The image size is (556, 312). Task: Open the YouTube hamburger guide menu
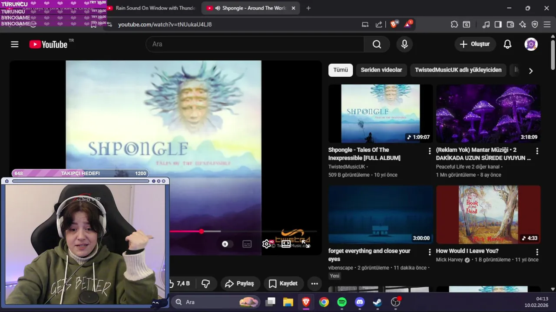coord(15,44)
